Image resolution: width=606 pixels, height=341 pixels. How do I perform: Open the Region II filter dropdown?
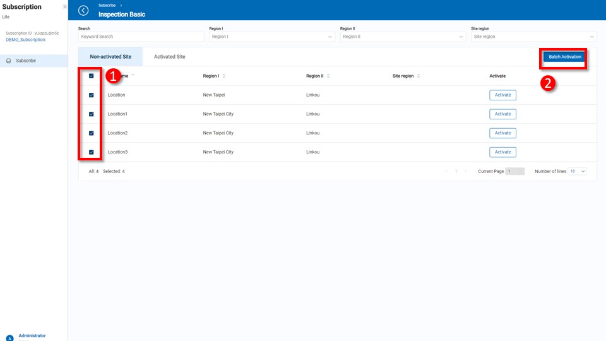click(402, 37)
